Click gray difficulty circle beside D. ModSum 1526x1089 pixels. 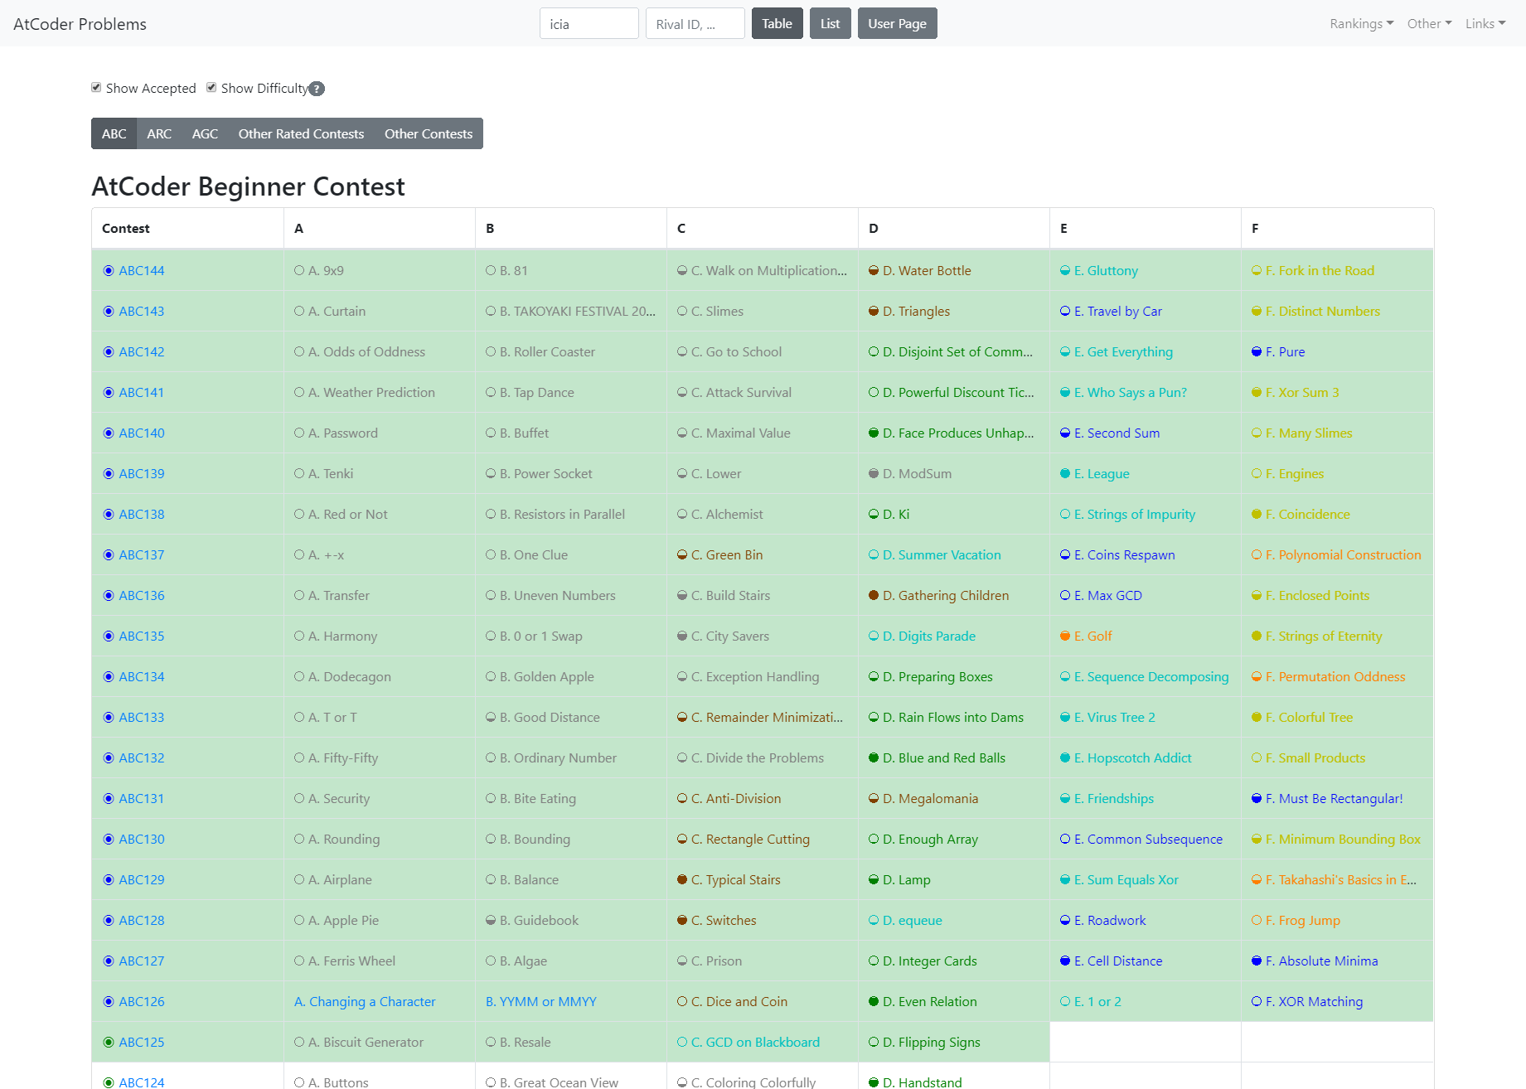pos(874,474)
